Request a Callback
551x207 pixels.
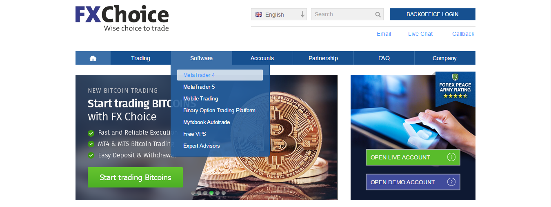(463, 34)
